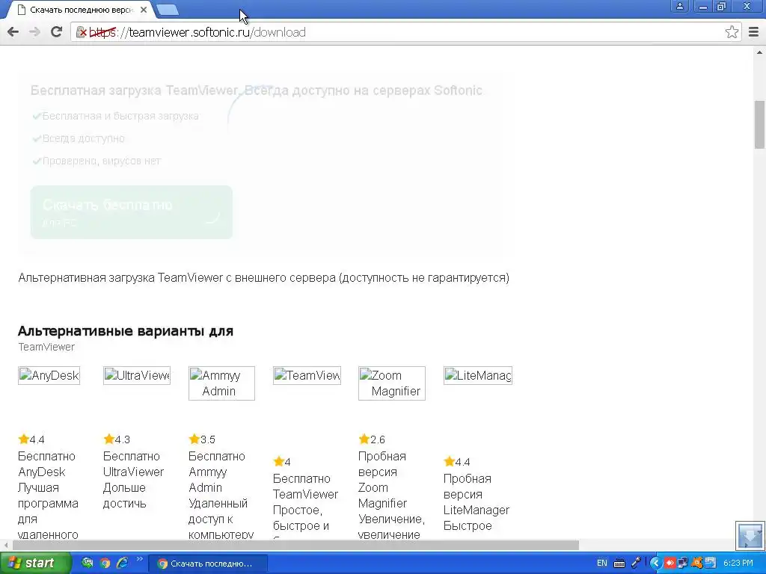Click the microphone icon in the taskbar
This screenshot has width=766, height=574.
[636, 563]
